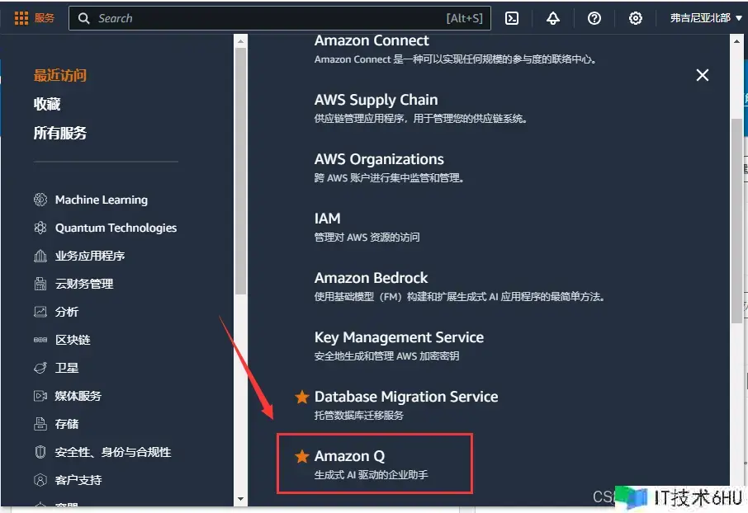Open the Amazon Q service link

point(350,456)
